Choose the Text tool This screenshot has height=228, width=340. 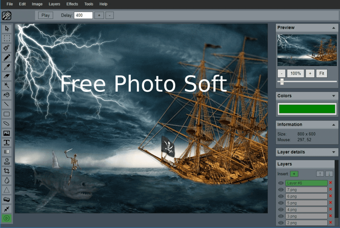7,142
